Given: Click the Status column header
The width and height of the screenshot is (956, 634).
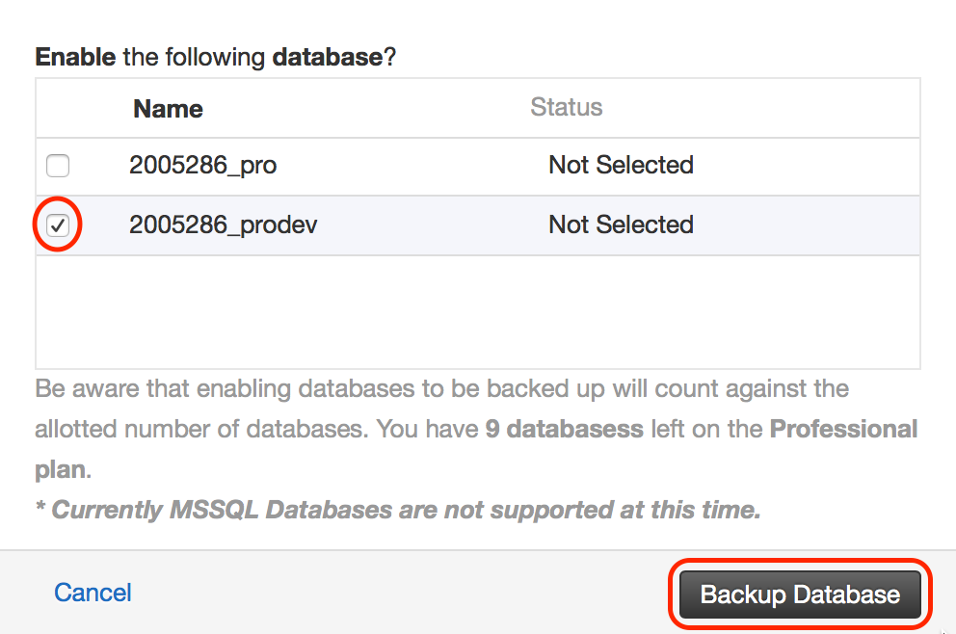Looking at the screenshot, I should click(x=566, y=108).
